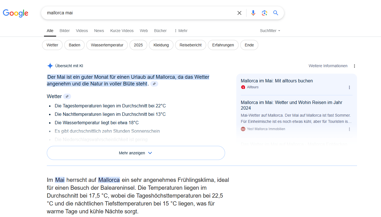Open 'Wetter und Wohin Reisen im Jahr 2024'

[x=291, y=105]
